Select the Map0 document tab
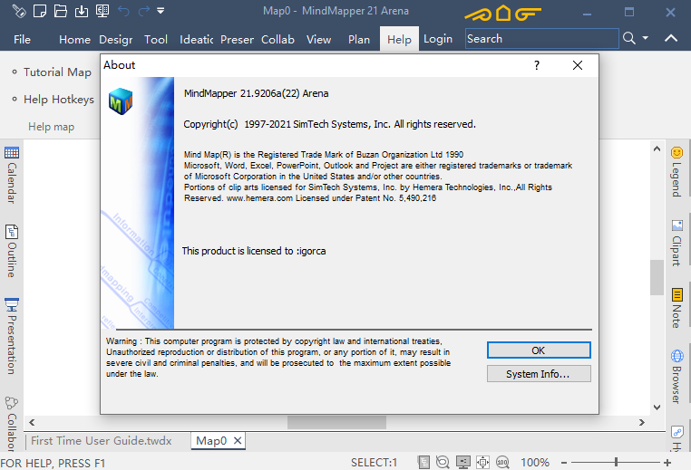The image size is (691, 470). point(211,440)
